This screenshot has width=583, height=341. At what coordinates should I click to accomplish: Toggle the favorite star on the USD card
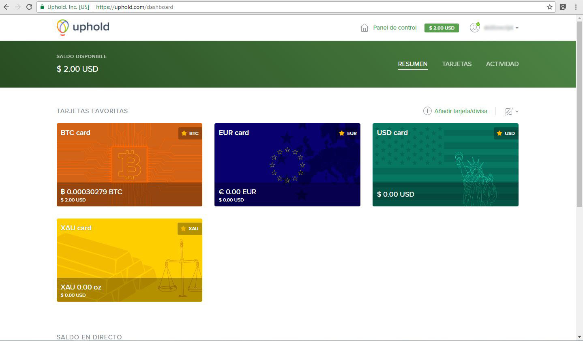point(499,133)
